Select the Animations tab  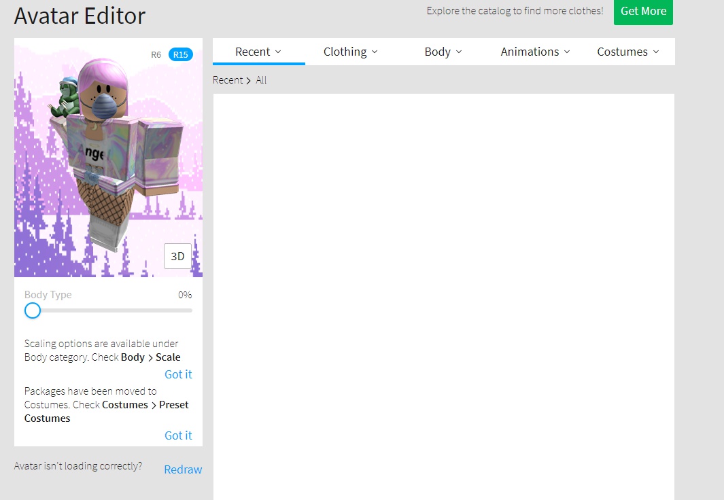[x=531, y=51]
